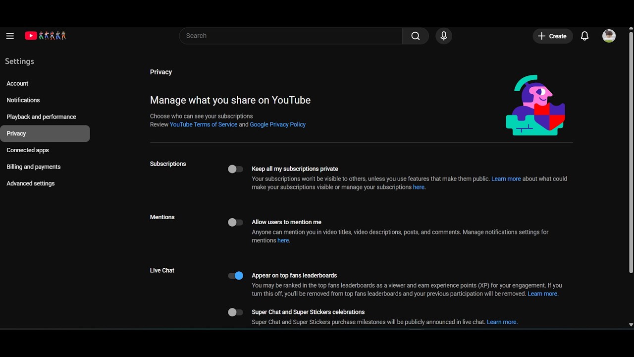Click the YouTube logo

click(46, 36)
